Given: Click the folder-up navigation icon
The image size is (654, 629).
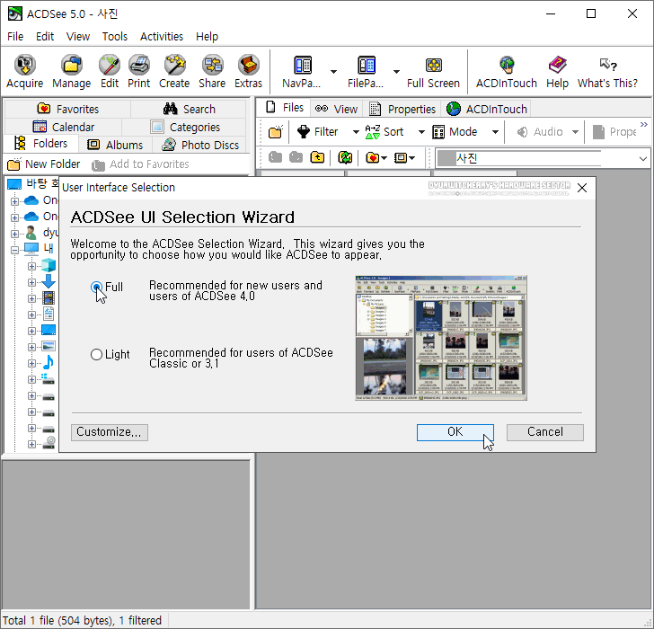Looking at the screenshot, I should click(x=317, y=157).
